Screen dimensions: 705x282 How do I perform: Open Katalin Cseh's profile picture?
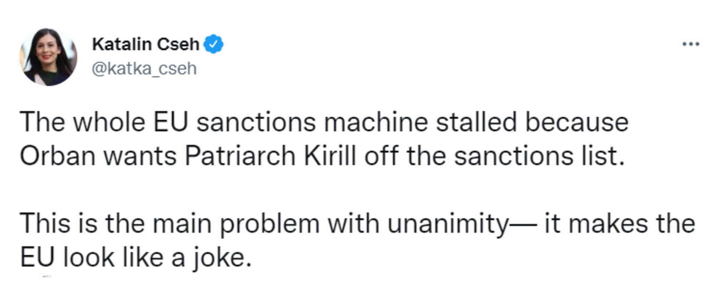48,57
